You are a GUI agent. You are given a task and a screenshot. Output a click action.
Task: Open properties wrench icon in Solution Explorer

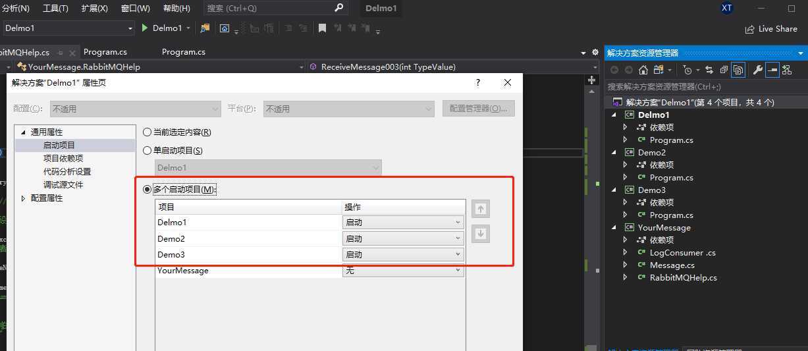coord(757,70)
